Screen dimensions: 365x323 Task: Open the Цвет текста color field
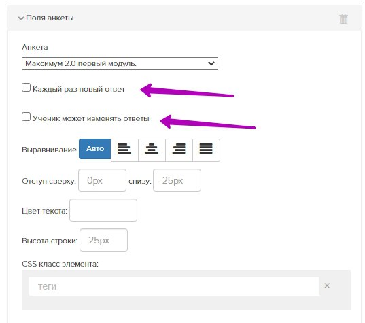tap(103, 210)
